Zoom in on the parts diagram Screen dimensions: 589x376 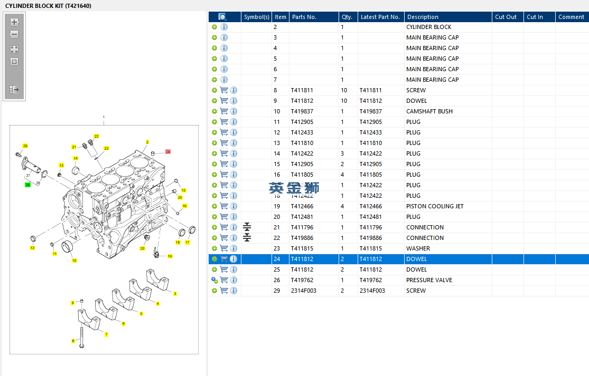click(x=14, y=22)
